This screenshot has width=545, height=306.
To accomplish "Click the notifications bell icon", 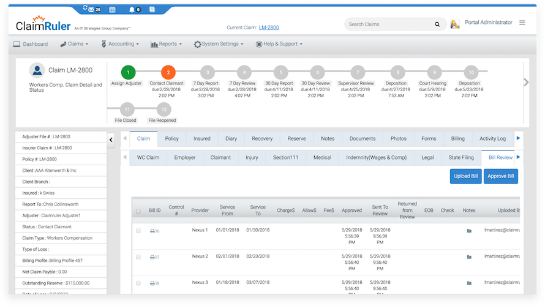I will (x=131, y=10).
